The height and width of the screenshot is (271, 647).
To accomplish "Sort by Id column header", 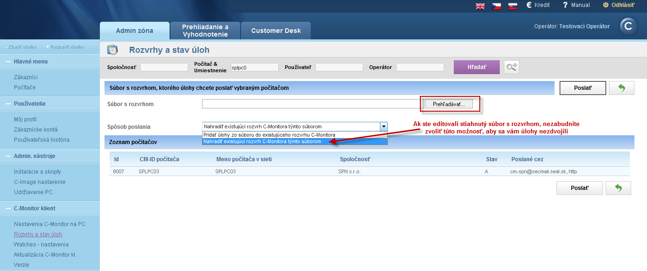I will tap(117, 159).
